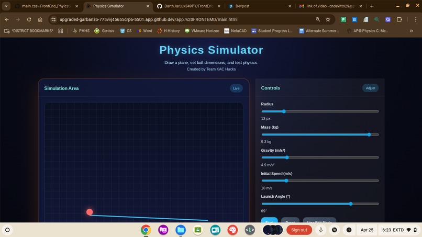Open the tab search dropdown arrow
Viewport: 422px width, 237px height.
click(6, 6)
